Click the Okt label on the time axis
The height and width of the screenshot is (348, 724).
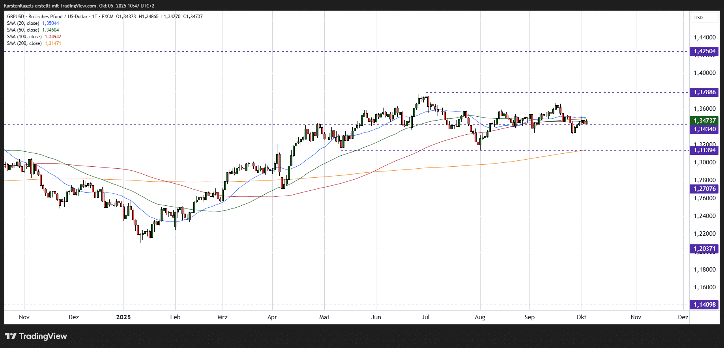coord(581,317)
